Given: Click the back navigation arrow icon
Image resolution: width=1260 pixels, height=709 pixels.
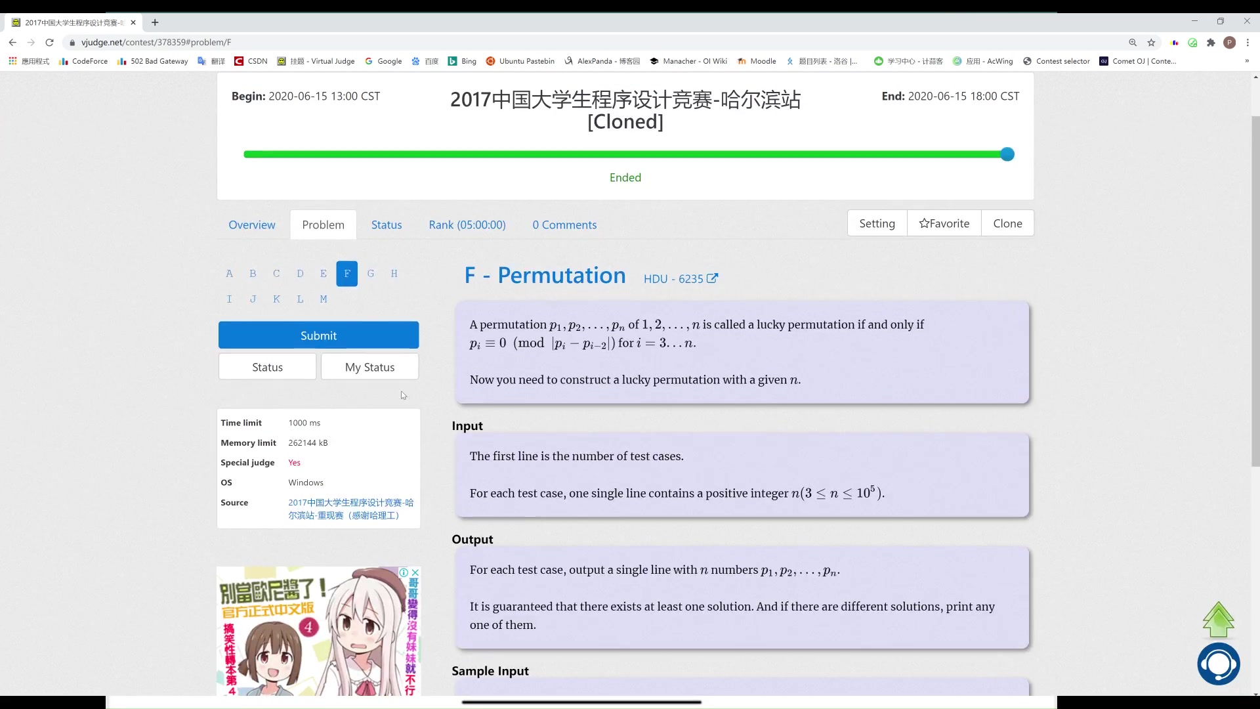Looking at the screenshot, I should coord(12,41).
